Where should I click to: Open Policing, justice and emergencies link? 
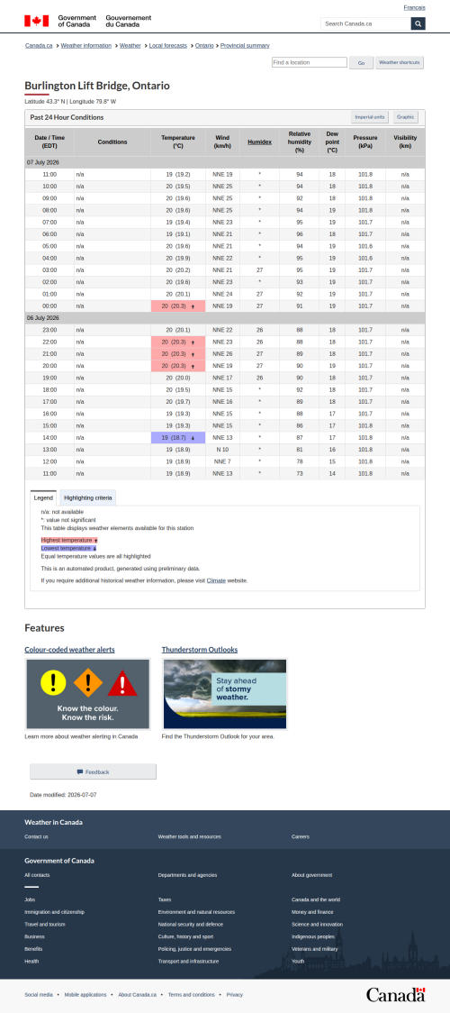194,948
